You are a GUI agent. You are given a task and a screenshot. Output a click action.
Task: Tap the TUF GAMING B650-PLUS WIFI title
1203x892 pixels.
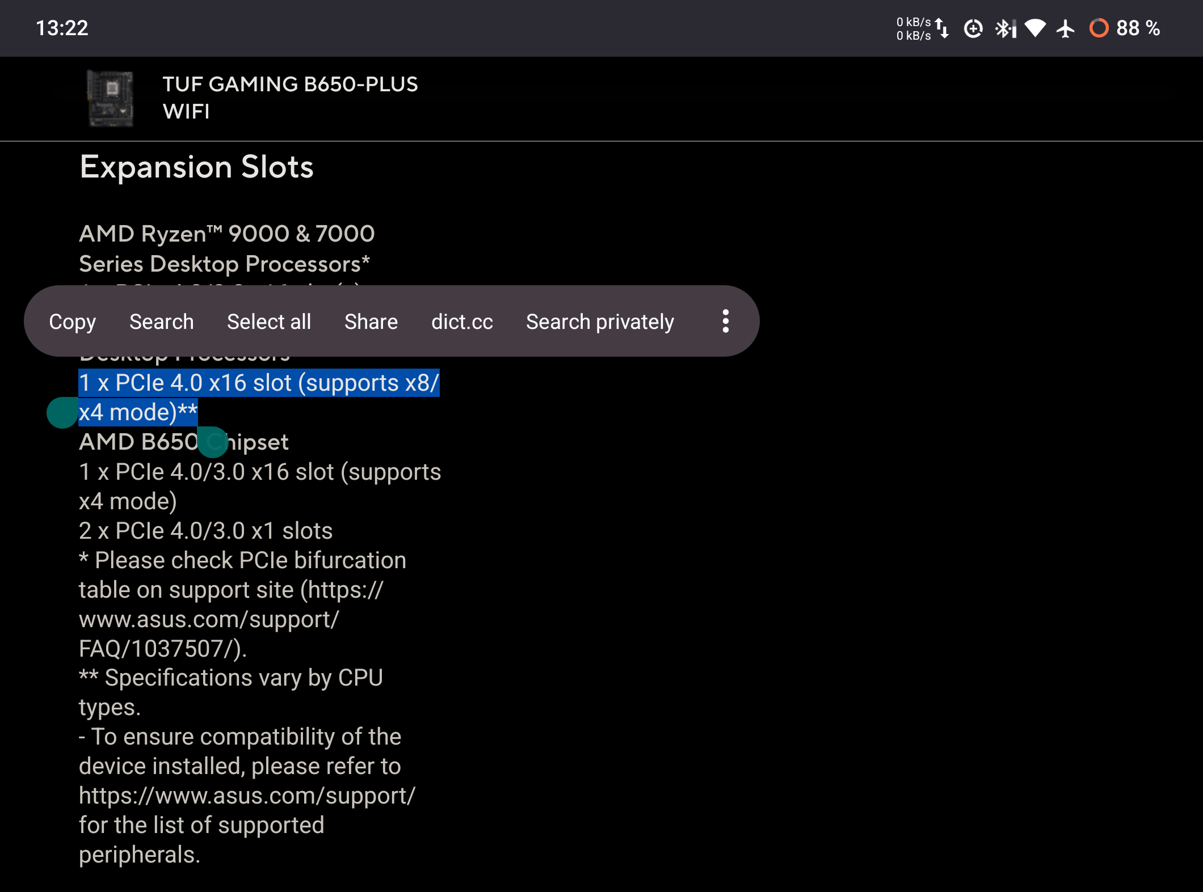pos(290,98)
